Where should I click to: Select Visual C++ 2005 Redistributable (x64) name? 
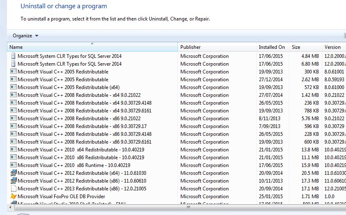point(68,87)
